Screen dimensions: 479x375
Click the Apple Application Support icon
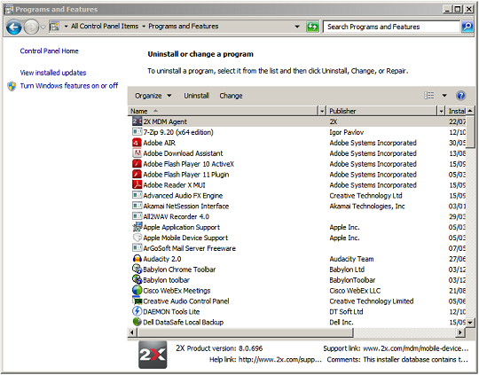[137, 227]
